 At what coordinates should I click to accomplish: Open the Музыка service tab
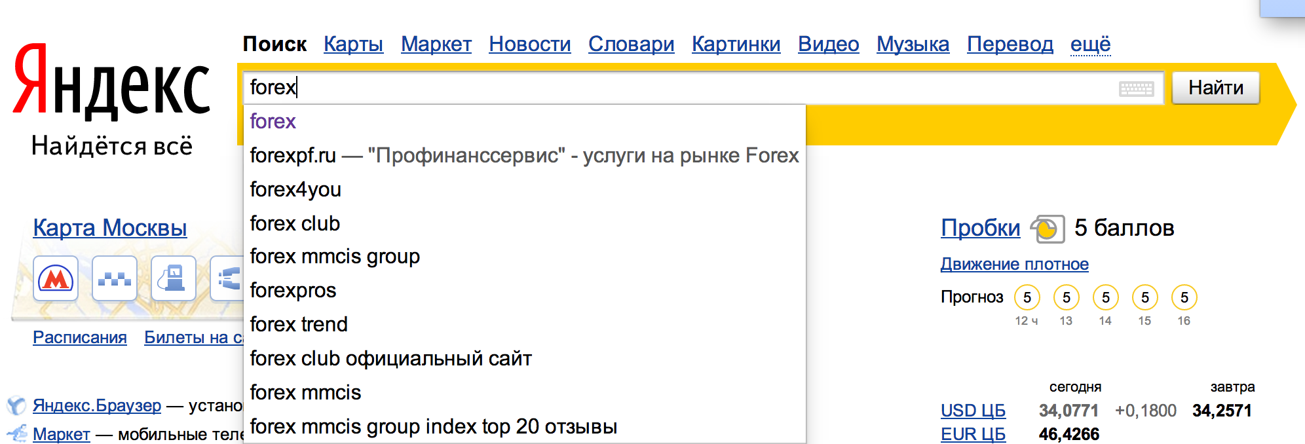tap(913, 44)
